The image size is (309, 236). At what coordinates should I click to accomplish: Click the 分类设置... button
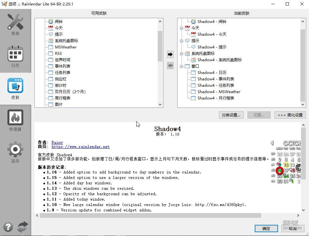[231, 115]
